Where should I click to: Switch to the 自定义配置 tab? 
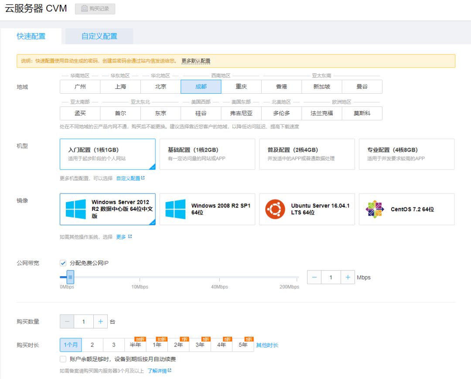pos(99,36)
